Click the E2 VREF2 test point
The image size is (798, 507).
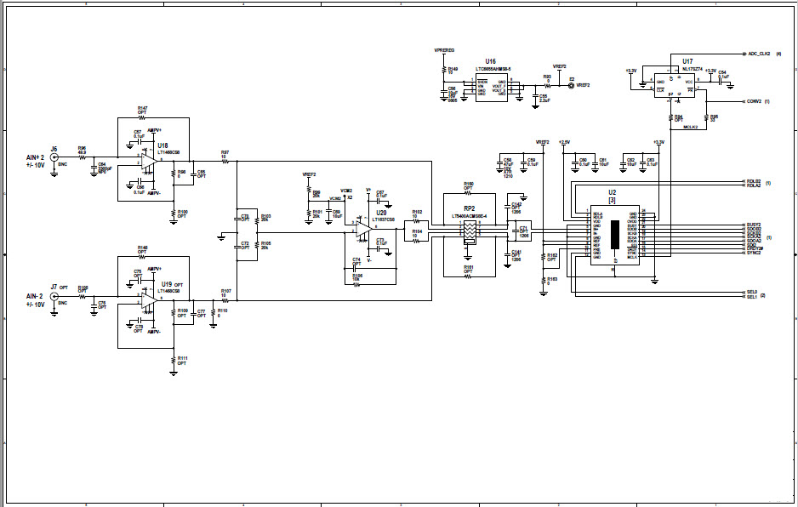[x=571, y=86]
